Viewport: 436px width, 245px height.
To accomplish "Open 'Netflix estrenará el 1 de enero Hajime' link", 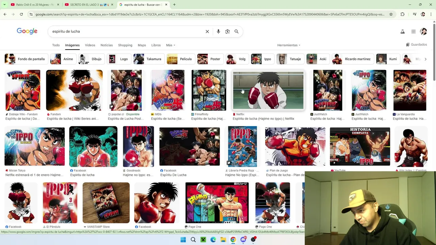I will pos(34,175).
